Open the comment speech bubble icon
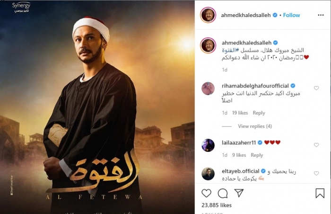The image size is (331, 214). pyautogui.click(x=223, y=193)
